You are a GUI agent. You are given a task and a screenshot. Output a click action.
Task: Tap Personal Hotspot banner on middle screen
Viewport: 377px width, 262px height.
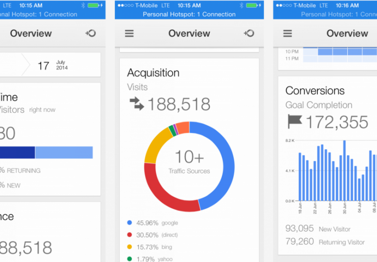(x=189, y=14)
